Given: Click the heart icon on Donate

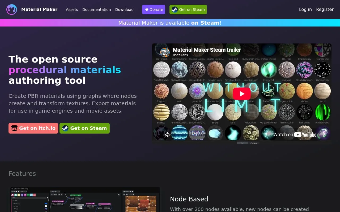Looking at the screenshot, I should pyautogui.click(x=147, y=10).
